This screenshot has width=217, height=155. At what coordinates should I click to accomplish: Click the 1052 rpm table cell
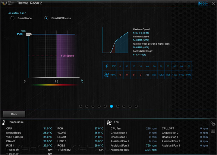[x=161, y=75]
